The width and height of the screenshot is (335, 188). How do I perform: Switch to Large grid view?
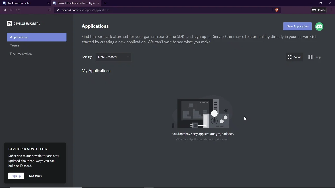315,57
